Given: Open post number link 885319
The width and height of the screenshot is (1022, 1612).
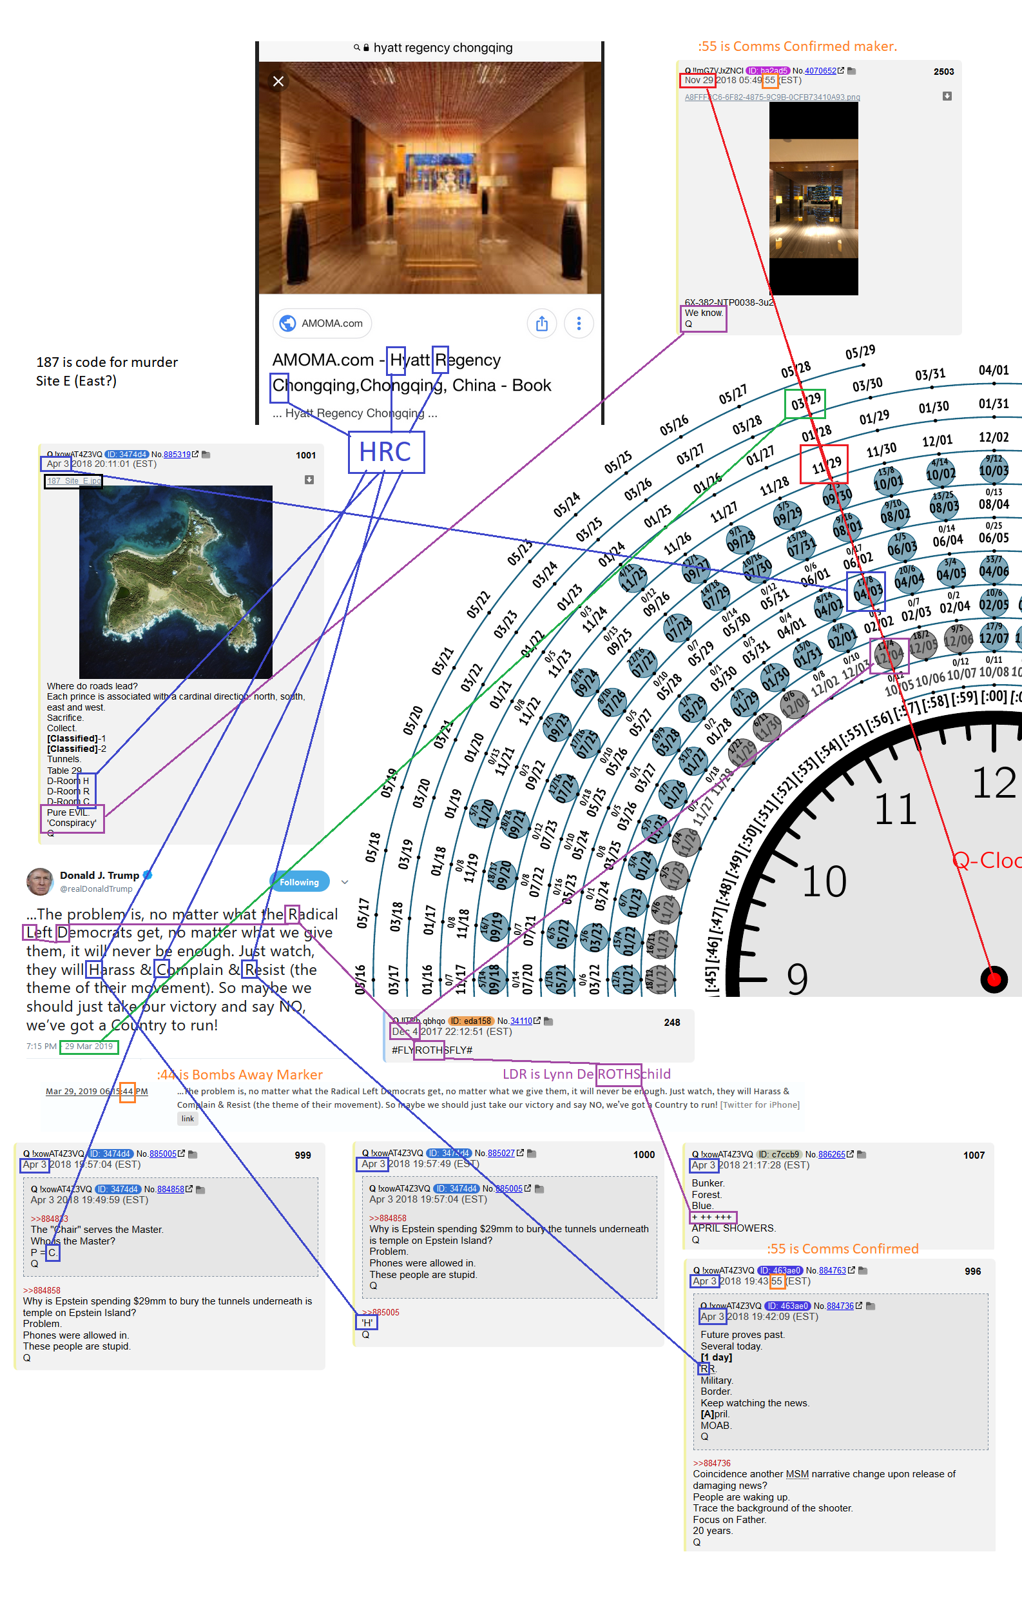Looking at the screenshot, I should click(177, 455).
